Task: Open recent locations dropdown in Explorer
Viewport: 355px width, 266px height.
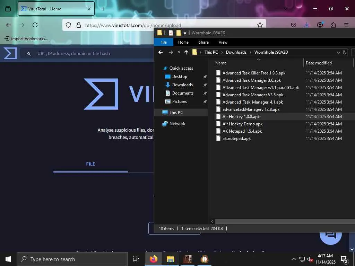Action: coord(179,52)
